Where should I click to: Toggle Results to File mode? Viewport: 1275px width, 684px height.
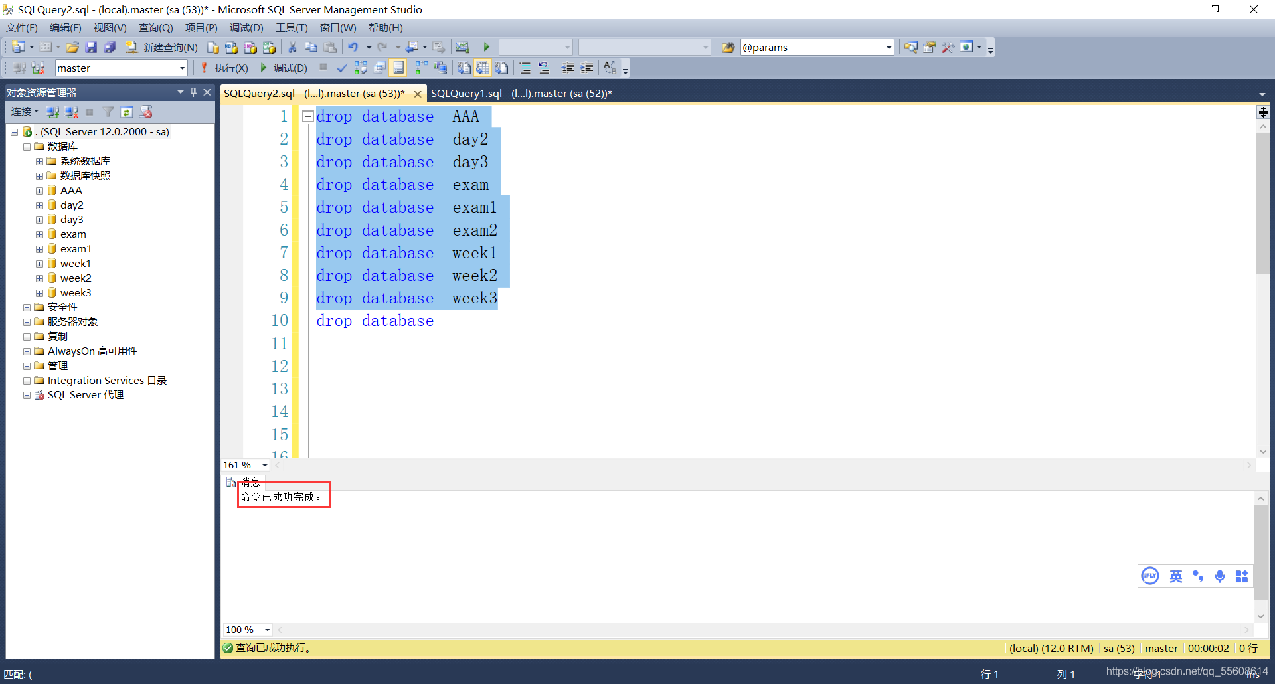point(501,68)
